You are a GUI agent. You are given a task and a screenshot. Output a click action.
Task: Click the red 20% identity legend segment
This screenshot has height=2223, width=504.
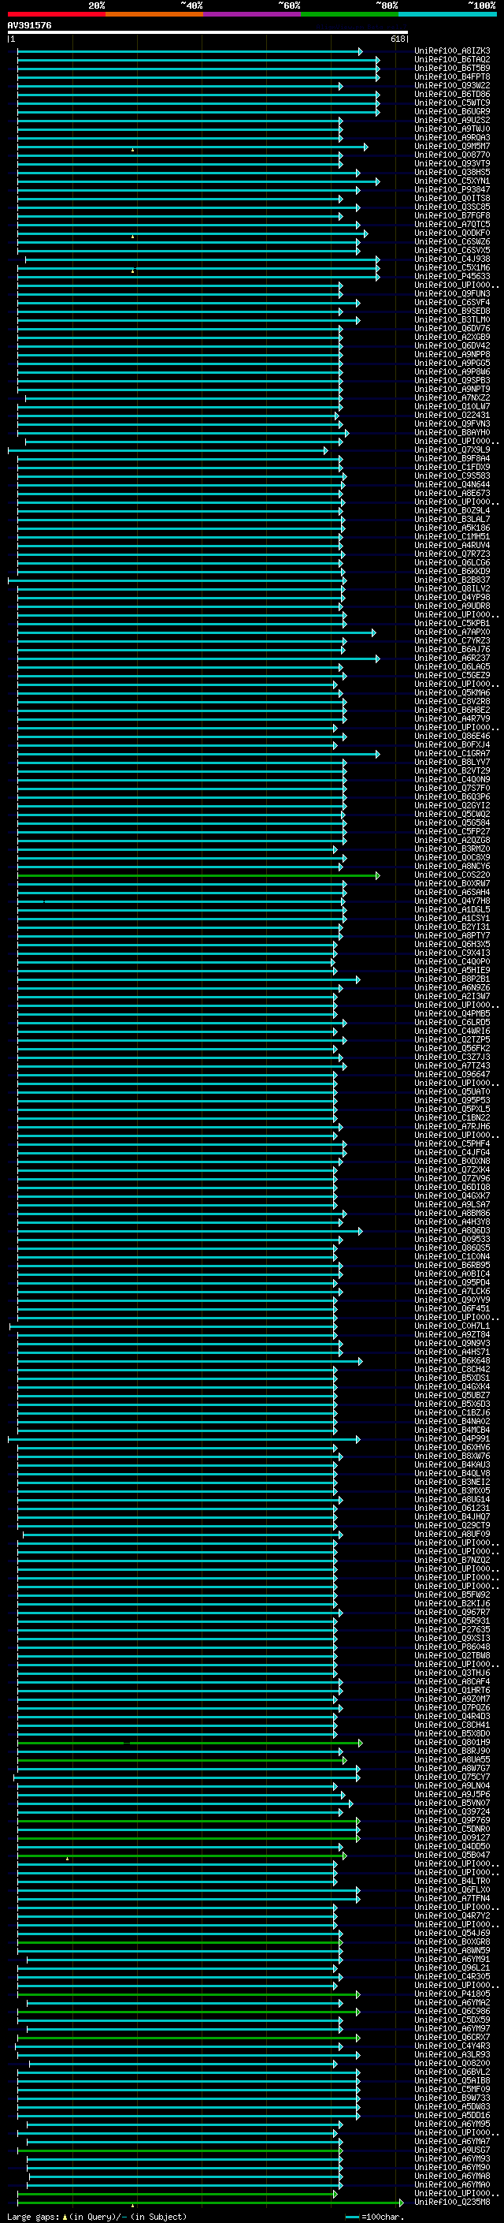click(56, 14)
